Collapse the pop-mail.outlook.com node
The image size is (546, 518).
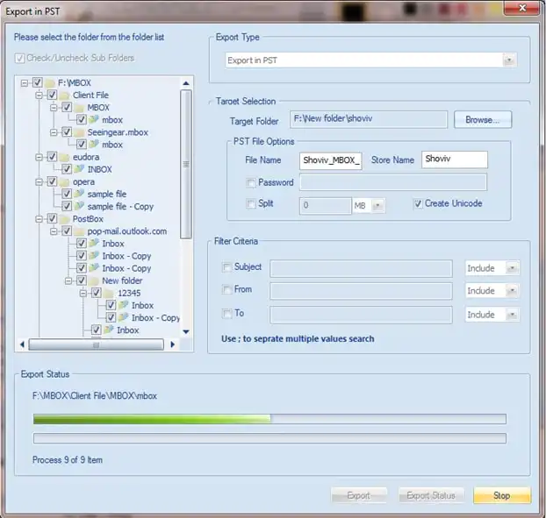(x=54, y=231)
